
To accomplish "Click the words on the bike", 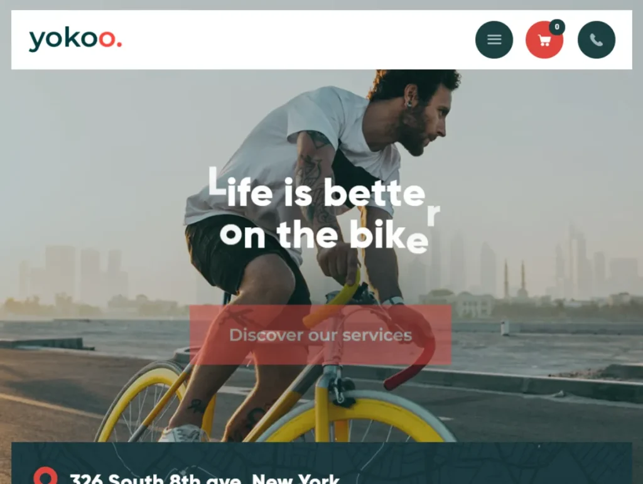I will (324, 235).
